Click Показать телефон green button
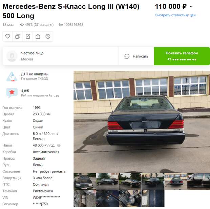 tap(182, 56)
